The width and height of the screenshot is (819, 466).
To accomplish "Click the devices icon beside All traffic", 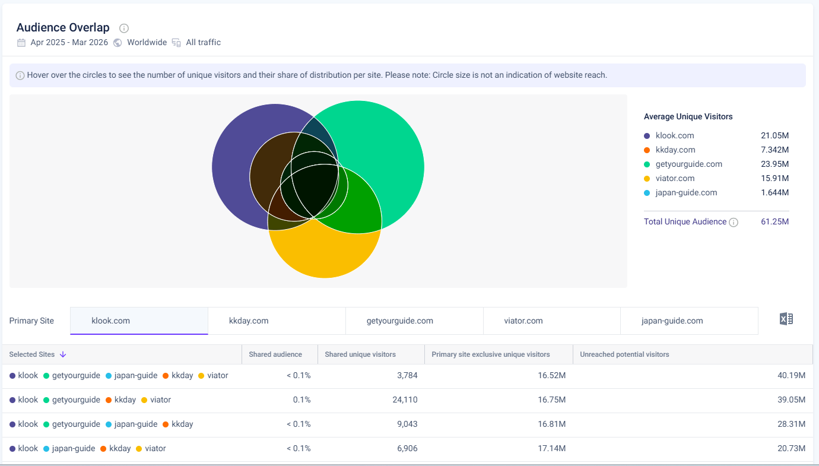I will pyautogui.click(x=176, y=43).
